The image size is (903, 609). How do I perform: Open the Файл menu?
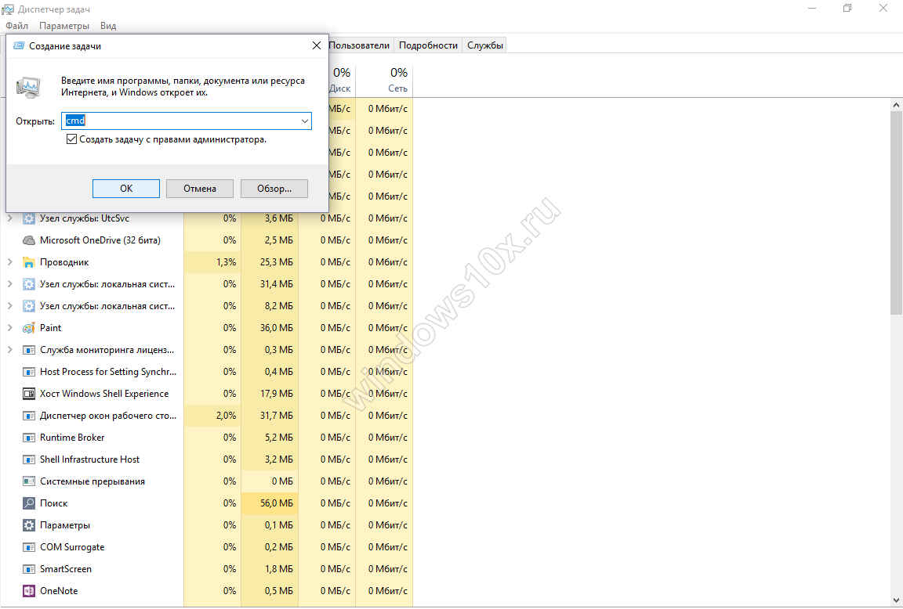point(16,26)
